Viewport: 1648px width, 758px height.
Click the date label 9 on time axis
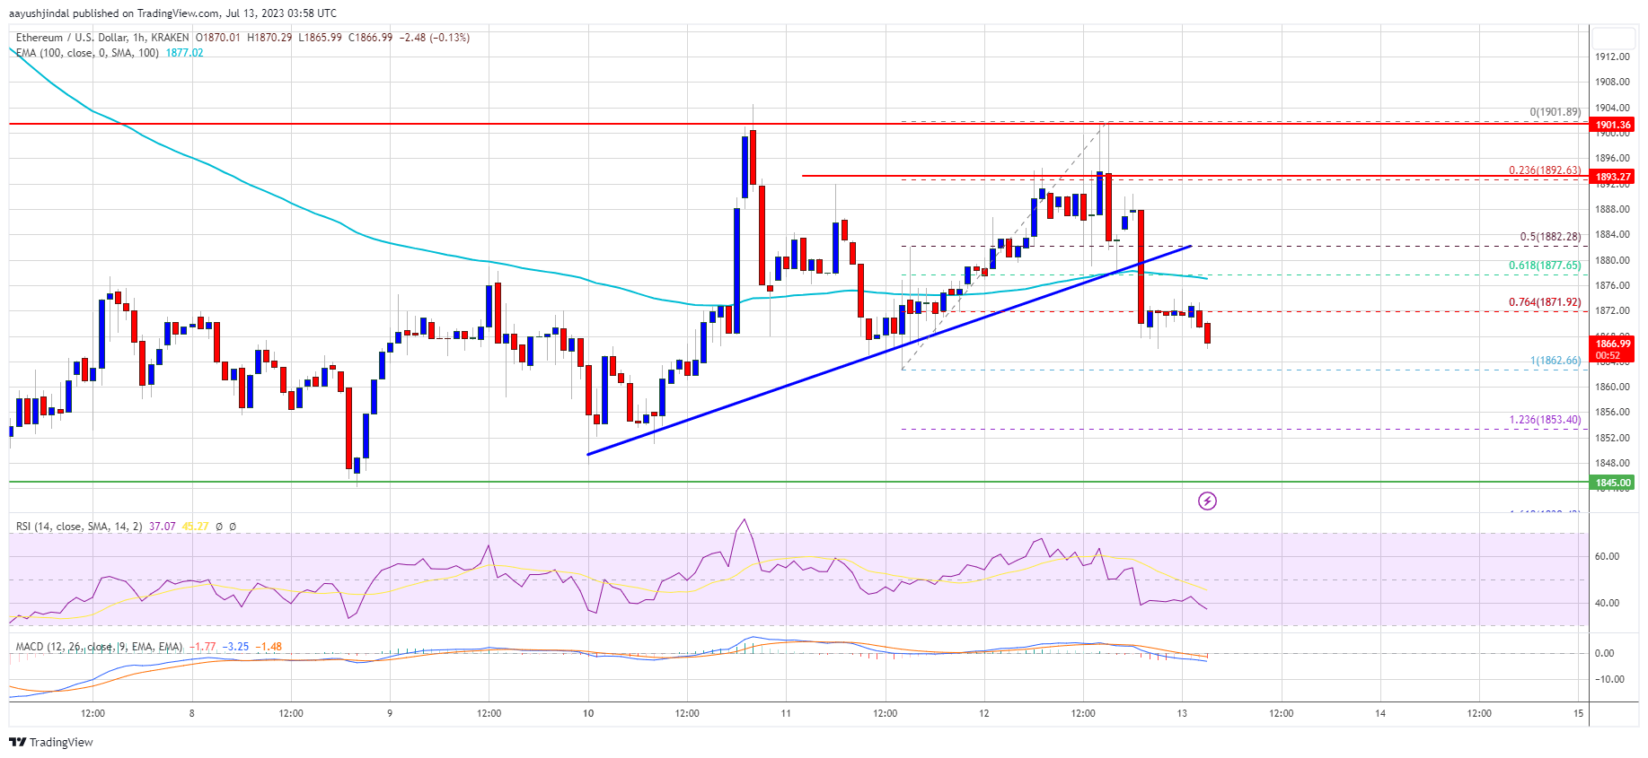point(390,714)
